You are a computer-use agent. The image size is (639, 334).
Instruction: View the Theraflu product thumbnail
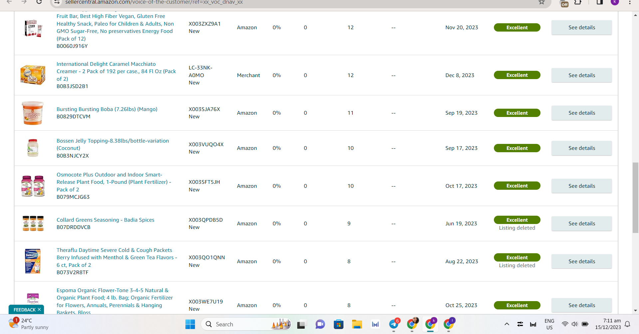coord(33,261)
